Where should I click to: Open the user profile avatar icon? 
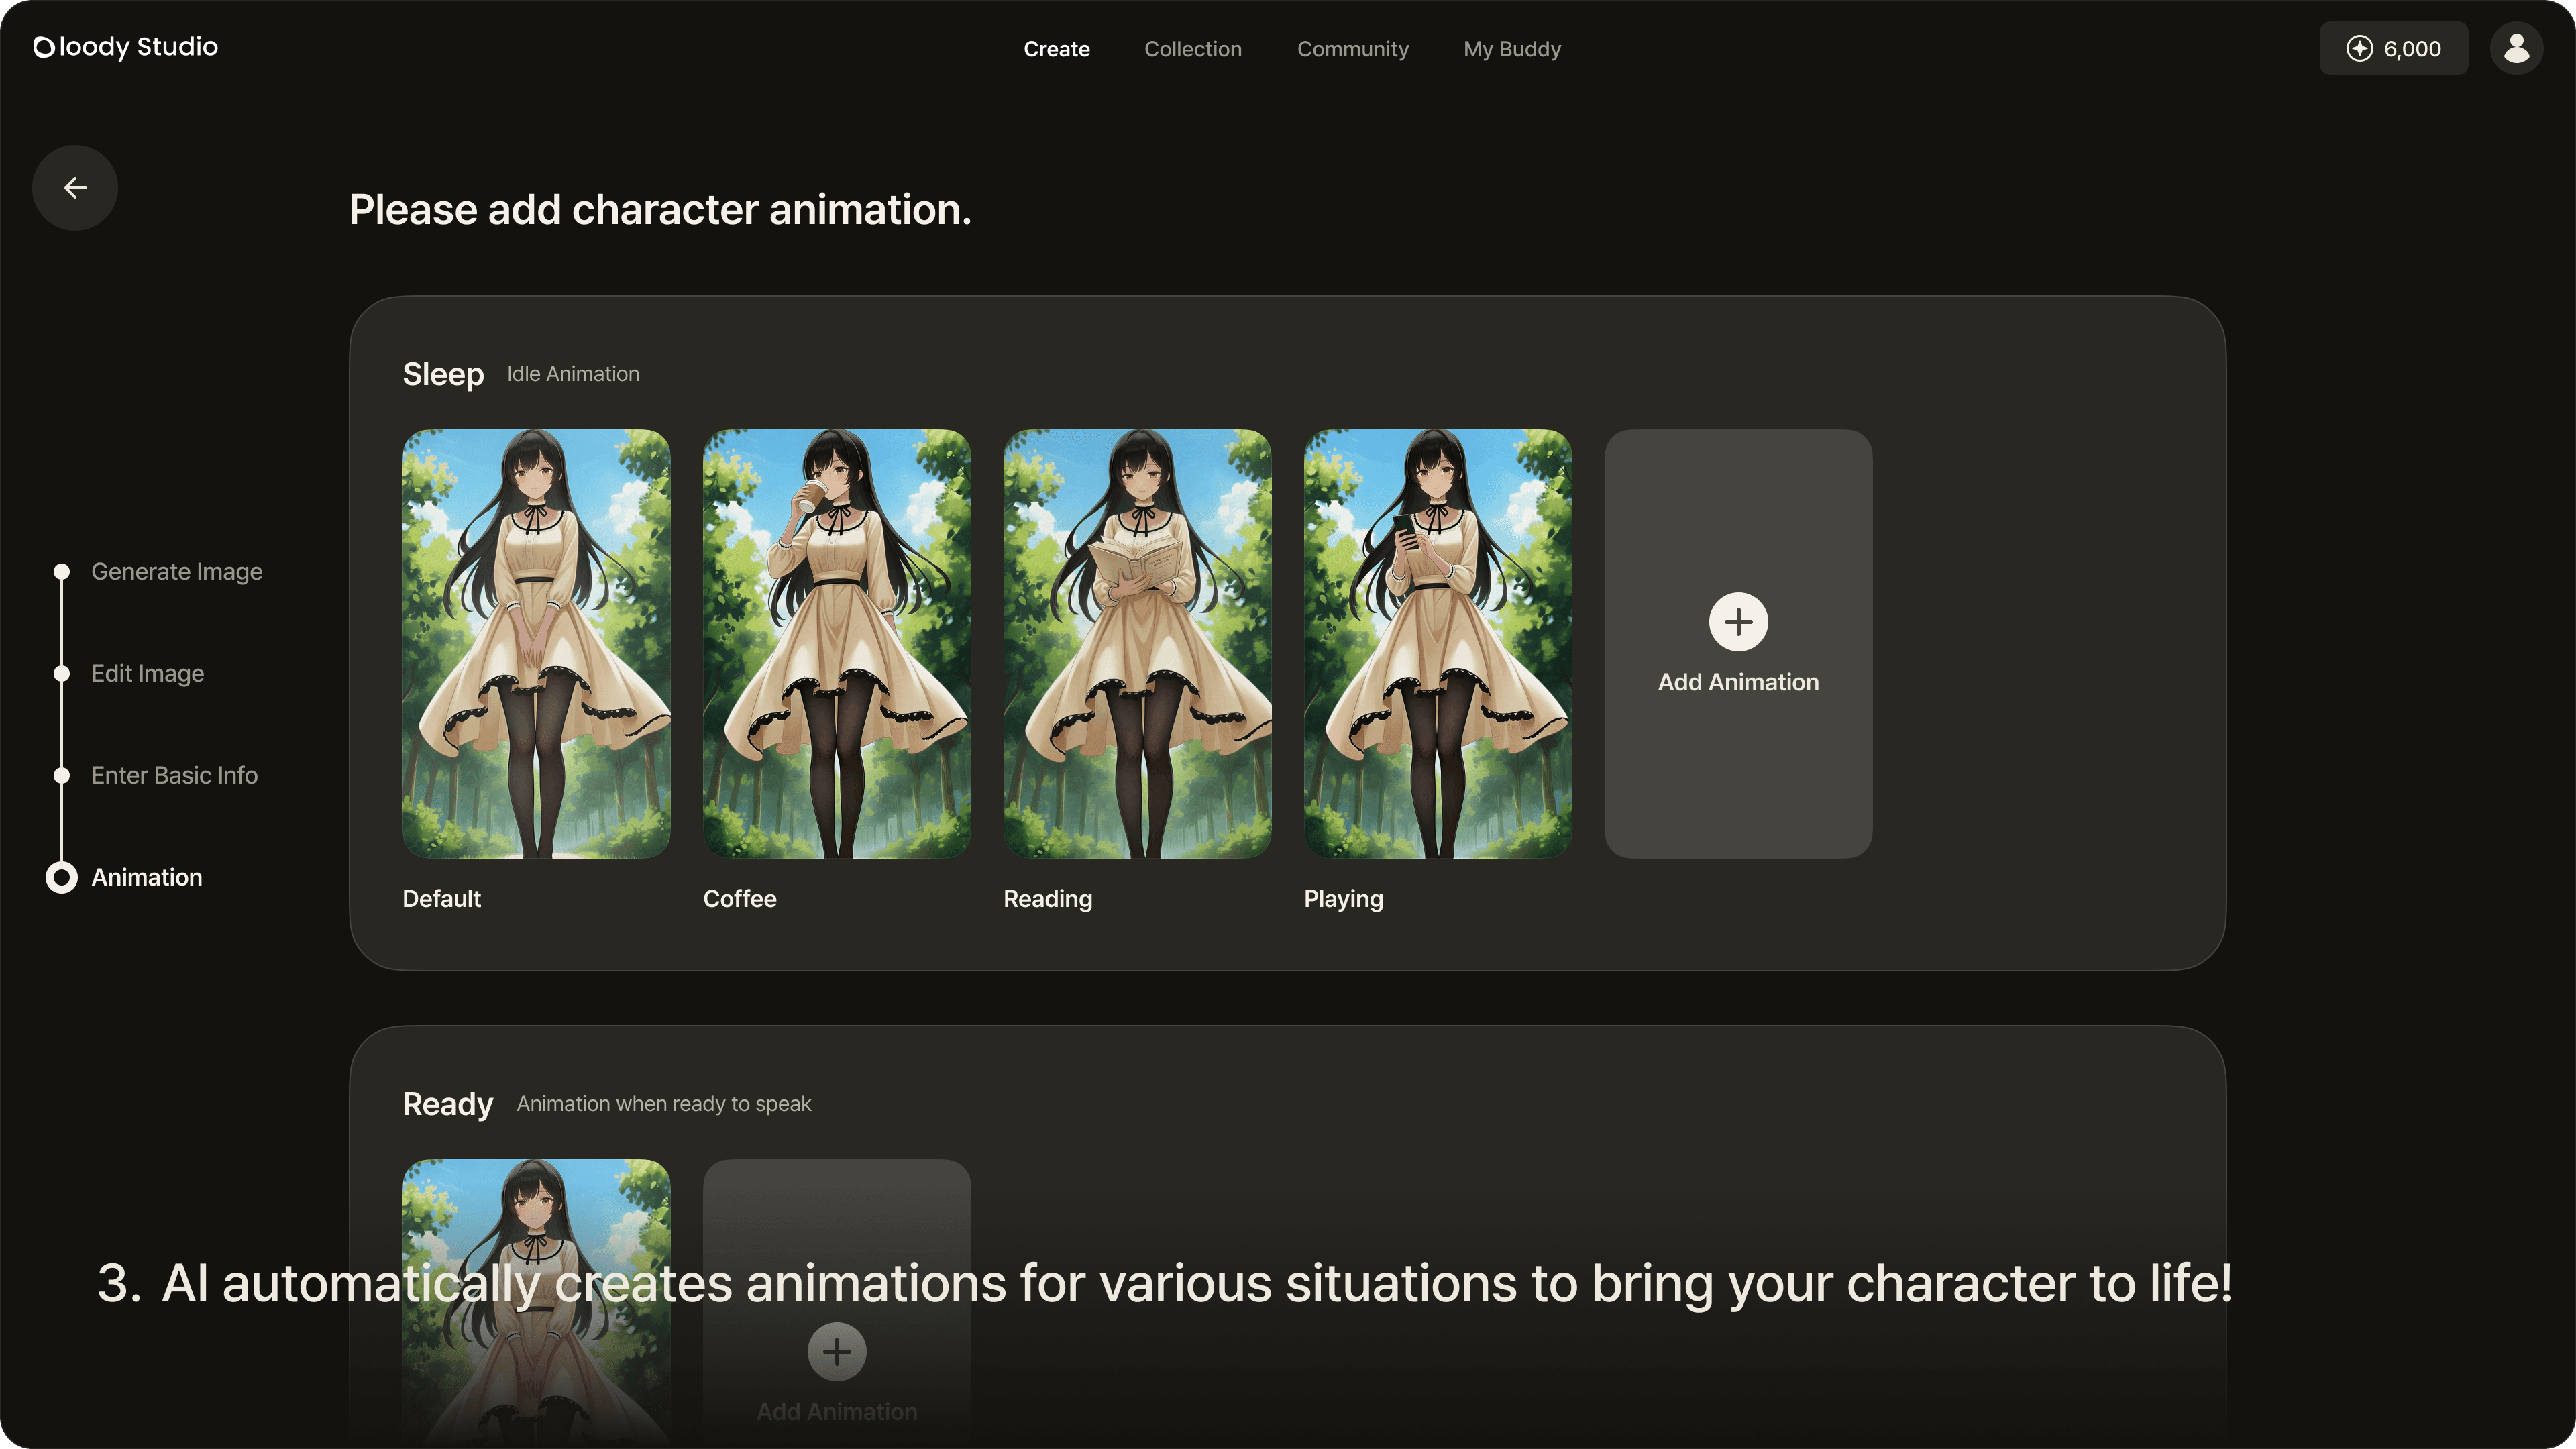click(2516, 48)
